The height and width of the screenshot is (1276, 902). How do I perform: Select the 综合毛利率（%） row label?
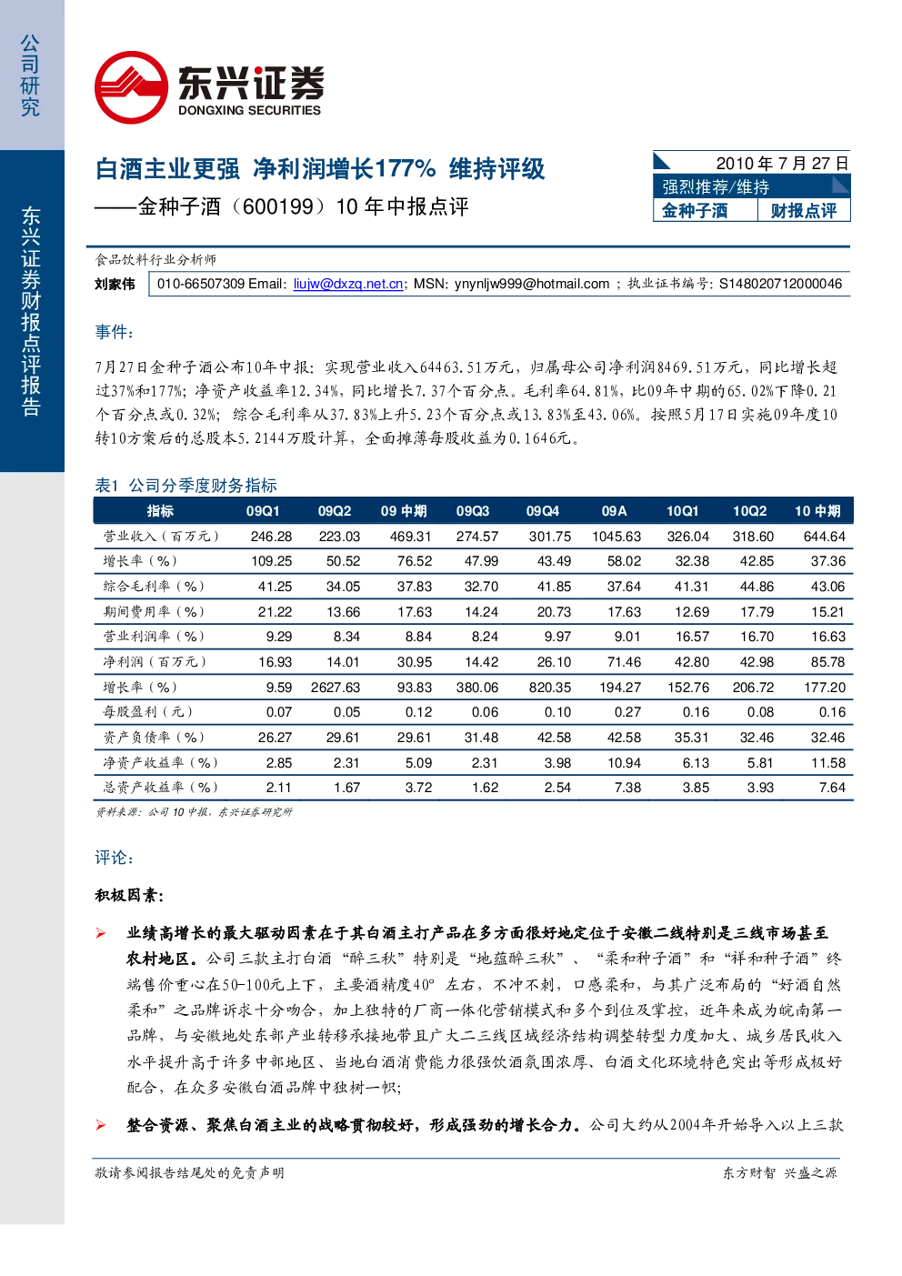point(154,587)
